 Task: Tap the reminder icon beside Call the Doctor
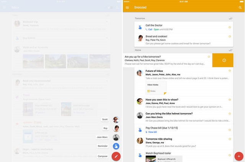click(140, 28)
